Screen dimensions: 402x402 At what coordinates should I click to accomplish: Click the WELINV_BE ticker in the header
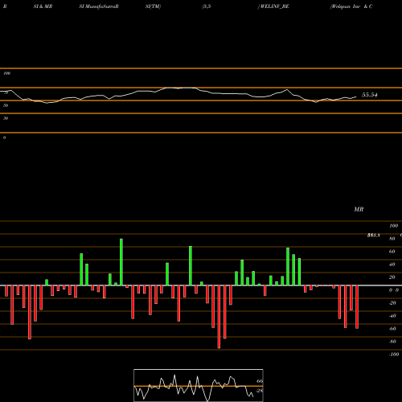click(x=275, y=6)
